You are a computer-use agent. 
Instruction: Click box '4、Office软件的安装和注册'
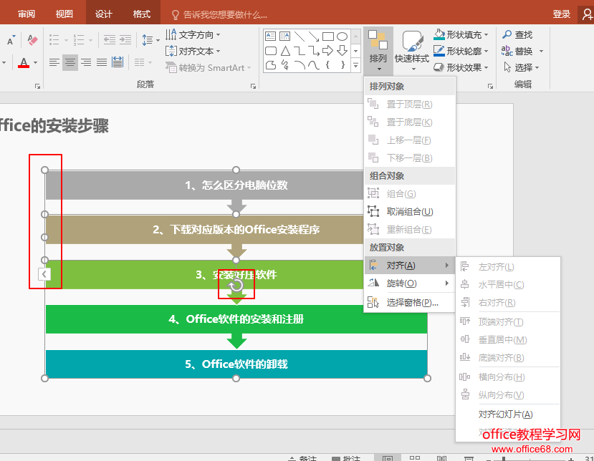(236, 319)
